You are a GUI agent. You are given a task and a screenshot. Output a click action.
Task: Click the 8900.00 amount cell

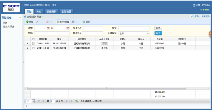pyautogui.click(x=160, y=43)
